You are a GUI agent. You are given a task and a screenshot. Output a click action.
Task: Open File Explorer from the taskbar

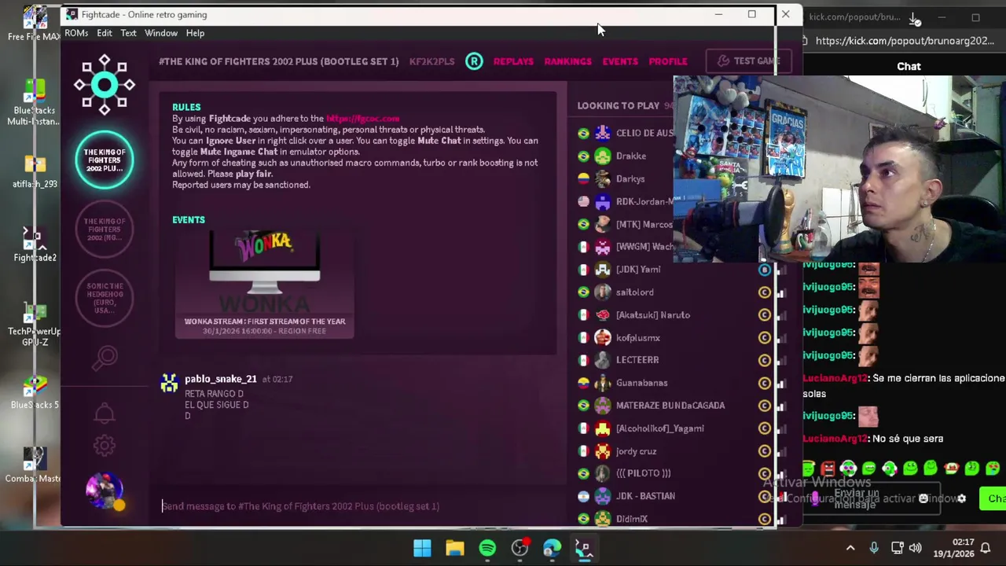click(455, 548)
